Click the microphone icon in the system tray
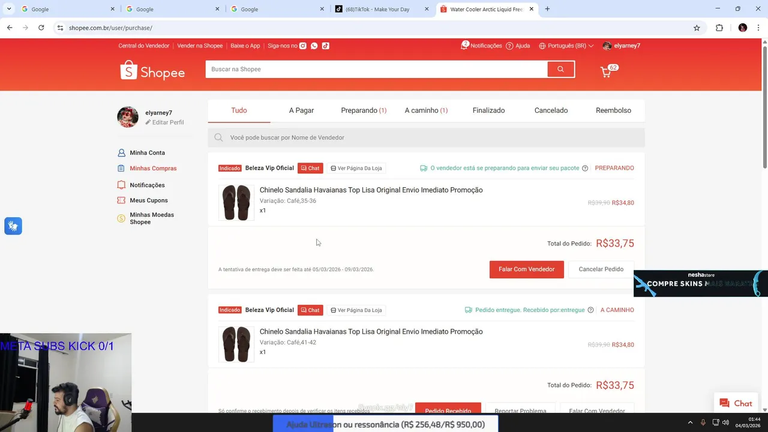Viewport: 768px width, 432px height. (x=703, y=422)
